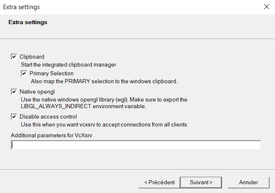Click the PRIMARY selection mapping description text
Viewport: 275px width, 193px height.
[104, 81]
